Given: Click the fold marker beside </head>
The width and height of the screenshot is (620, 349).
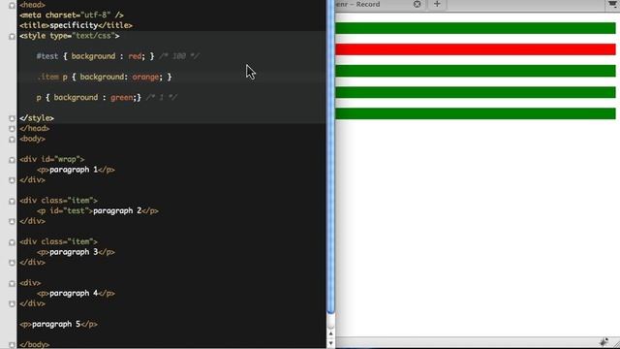Looking at the screenshot, I should [13, 129].
